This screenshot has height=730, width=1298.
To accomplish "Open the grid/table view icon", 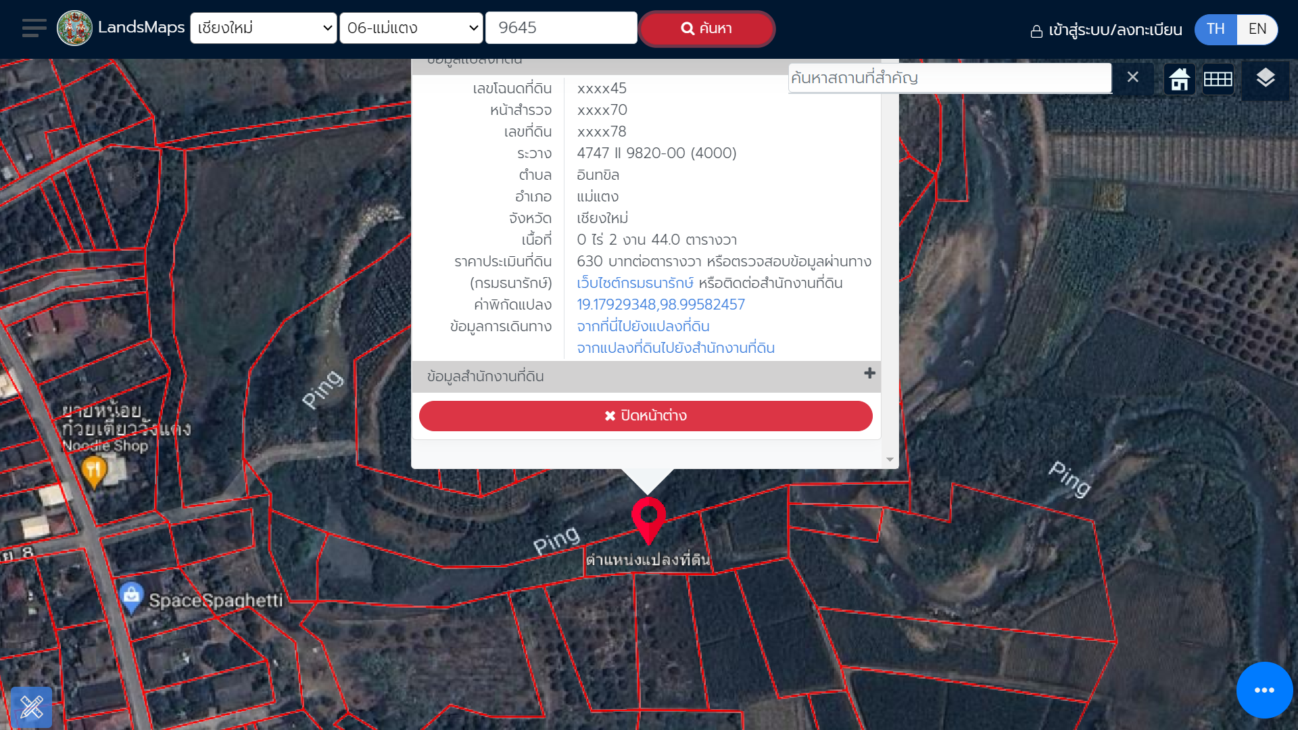I will pyautogui.click(x=1218, y=79).
